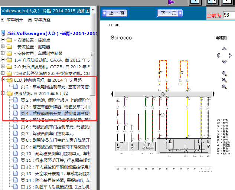
Task: Open 页 6：驾驶员侧车门控制单元 page
Action: [x=55, y=127]
